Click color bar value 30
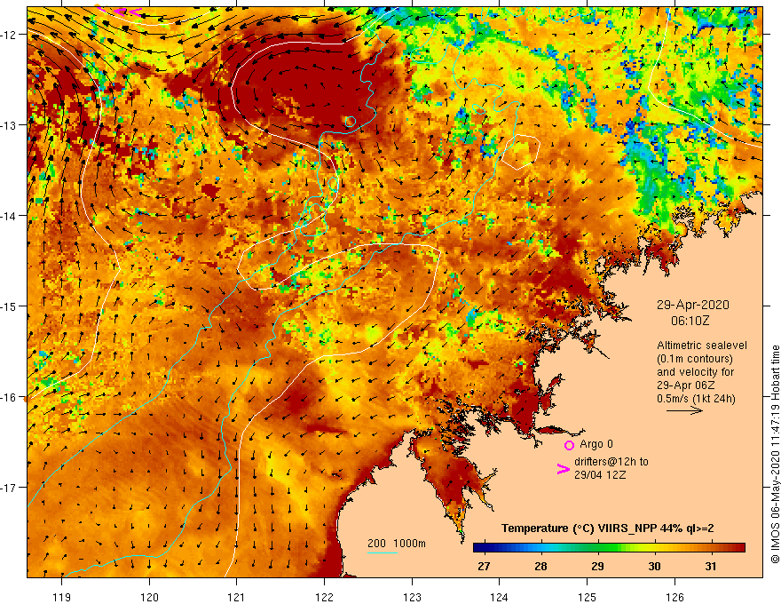 [x=654, y=566]
